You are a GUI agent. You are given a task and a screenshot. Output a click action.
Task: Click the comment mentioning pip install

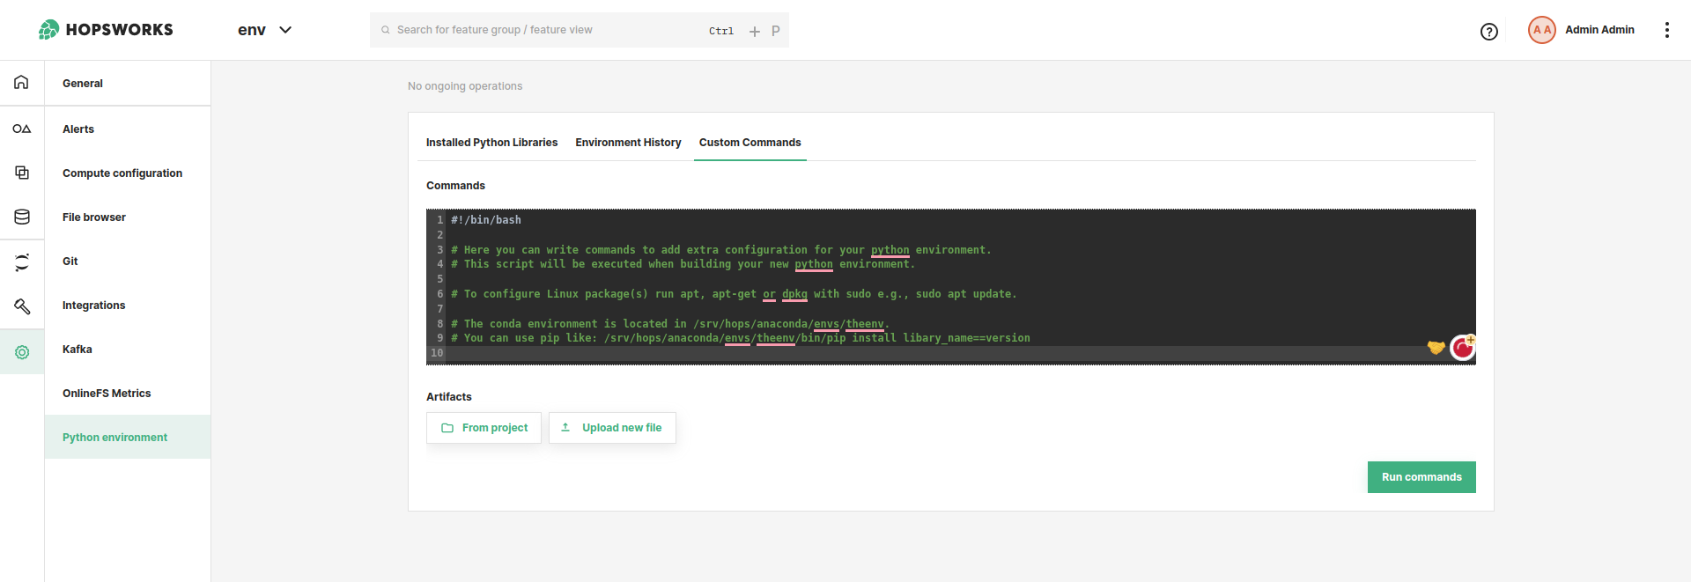[x=741, y=338]
